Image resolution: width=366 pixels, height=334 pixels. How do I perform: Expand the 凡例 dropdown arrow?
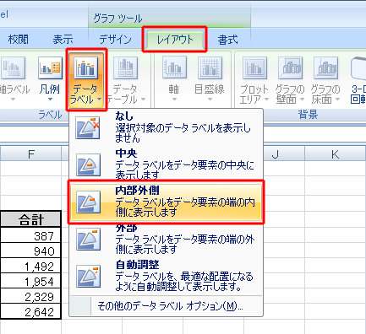pyautogui.click(x=50, y=99)
